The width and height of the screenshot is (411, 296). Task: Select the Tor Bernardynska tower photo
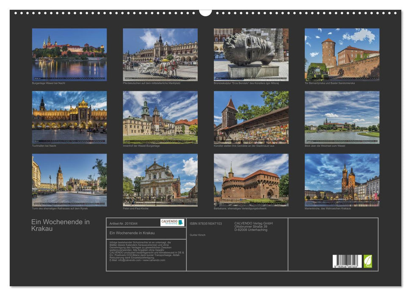tap(342, 54)
